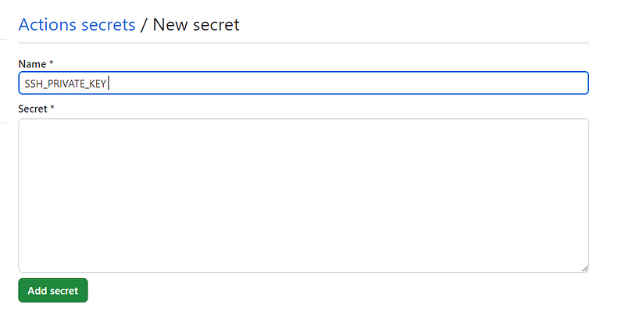The width and height of the screenshot is (625, 322).
Task: Click the New secret heading text
Action: [x=196, y=24]
